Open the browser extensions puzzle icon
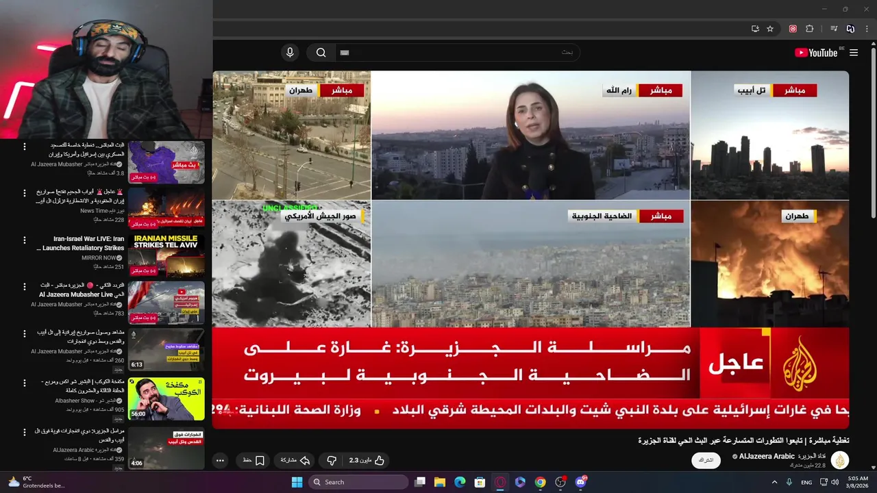The width and height of the screenshot is (877, 493). pyautogui.click(x=810, y=29)
